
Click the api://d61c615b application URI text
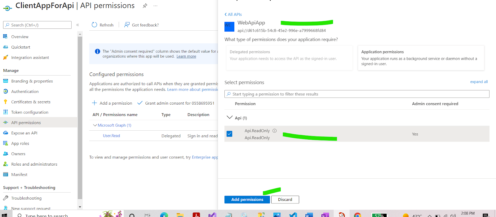pyautogui.click(x=281, y=30)
